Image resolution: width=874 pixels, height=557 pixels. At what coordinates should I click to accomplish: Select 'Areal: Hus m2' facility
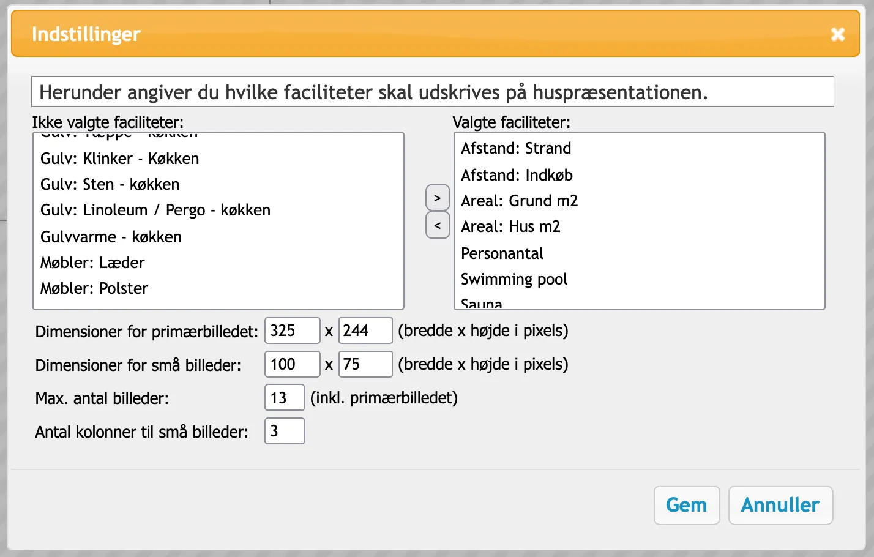pyautogui.click(x=511, y=226)
